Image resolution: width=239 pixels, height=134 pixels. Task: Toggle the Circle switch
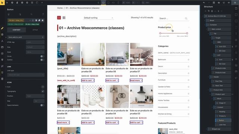point(42,56)
